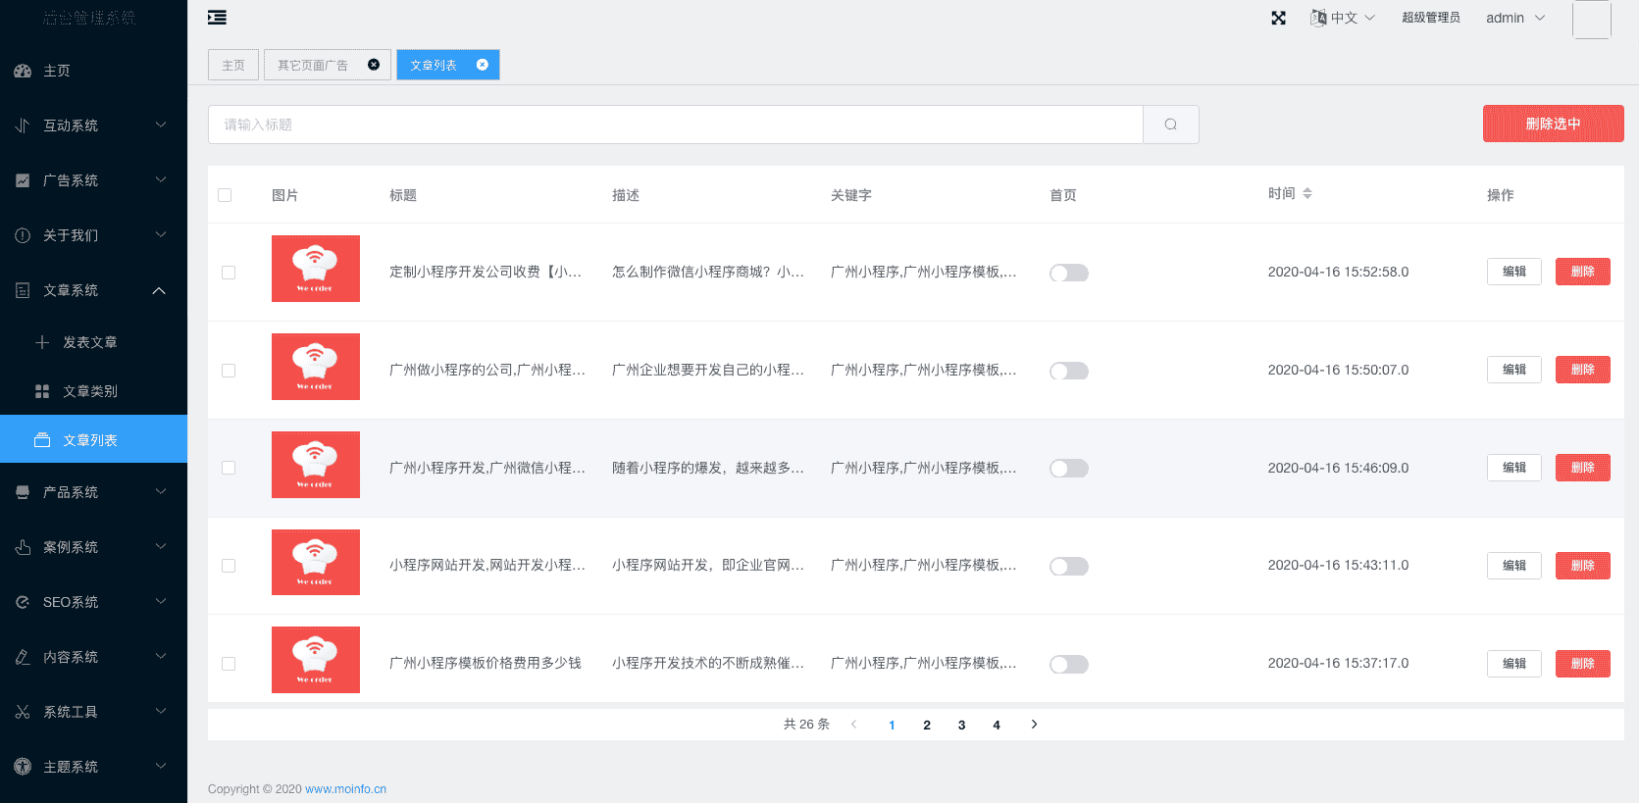Open the 中文 language dropdown
This screenshot has width=1639, height=803.
[1343, 18]
